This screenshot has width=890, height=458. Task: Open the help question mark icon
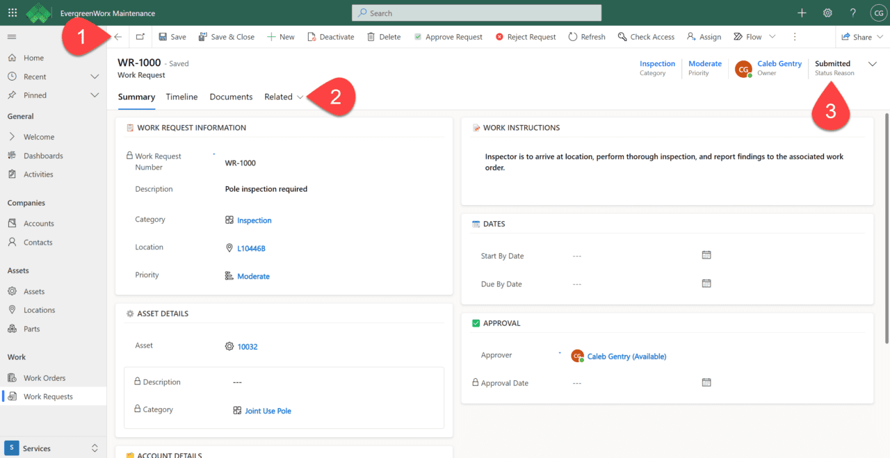[x=853, y=13]
